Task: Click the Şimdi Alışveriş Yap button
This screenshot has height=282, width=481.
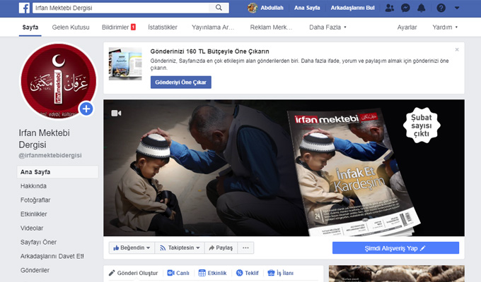Action: pyautogui.click(x=395, y=248)
